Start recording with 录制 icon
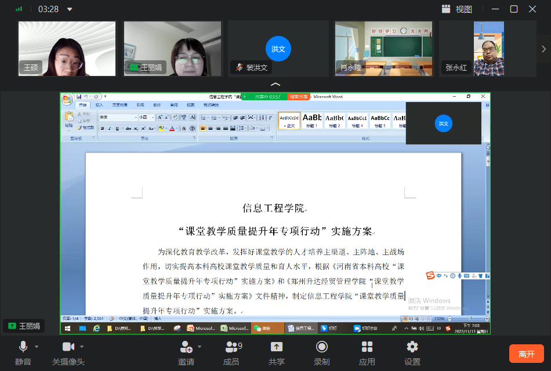 click(x=321, y=352)
